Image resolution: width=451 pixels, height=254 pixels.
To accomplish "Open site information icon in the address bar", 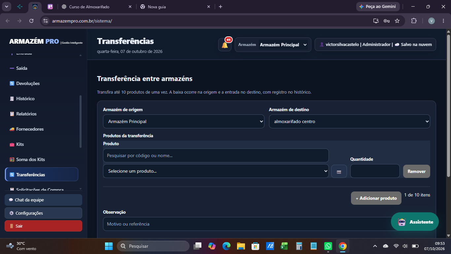I will tap(46, 21).
